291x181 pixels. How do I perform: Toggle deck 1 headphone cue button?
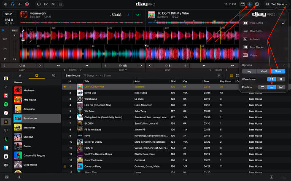tap(15, 59)
